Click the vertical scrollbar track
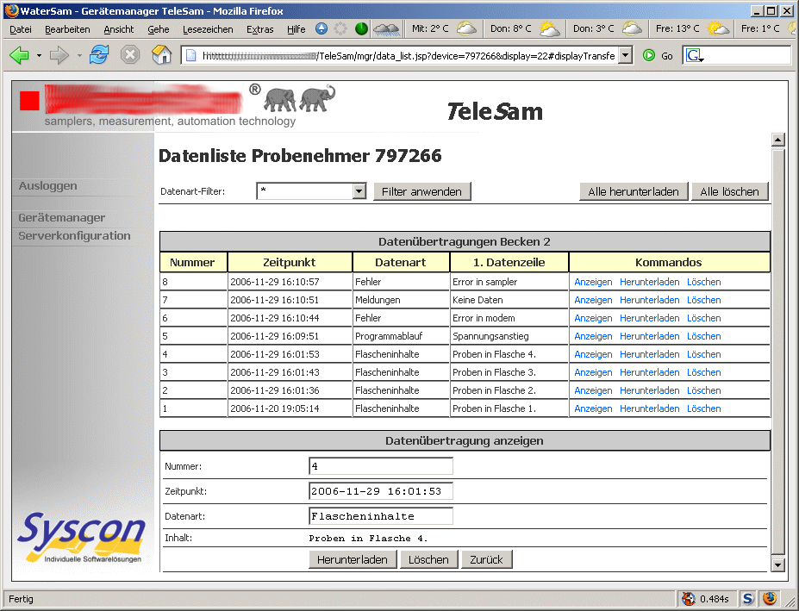This screenshot has width=799, height=611. tap(777, 352)
